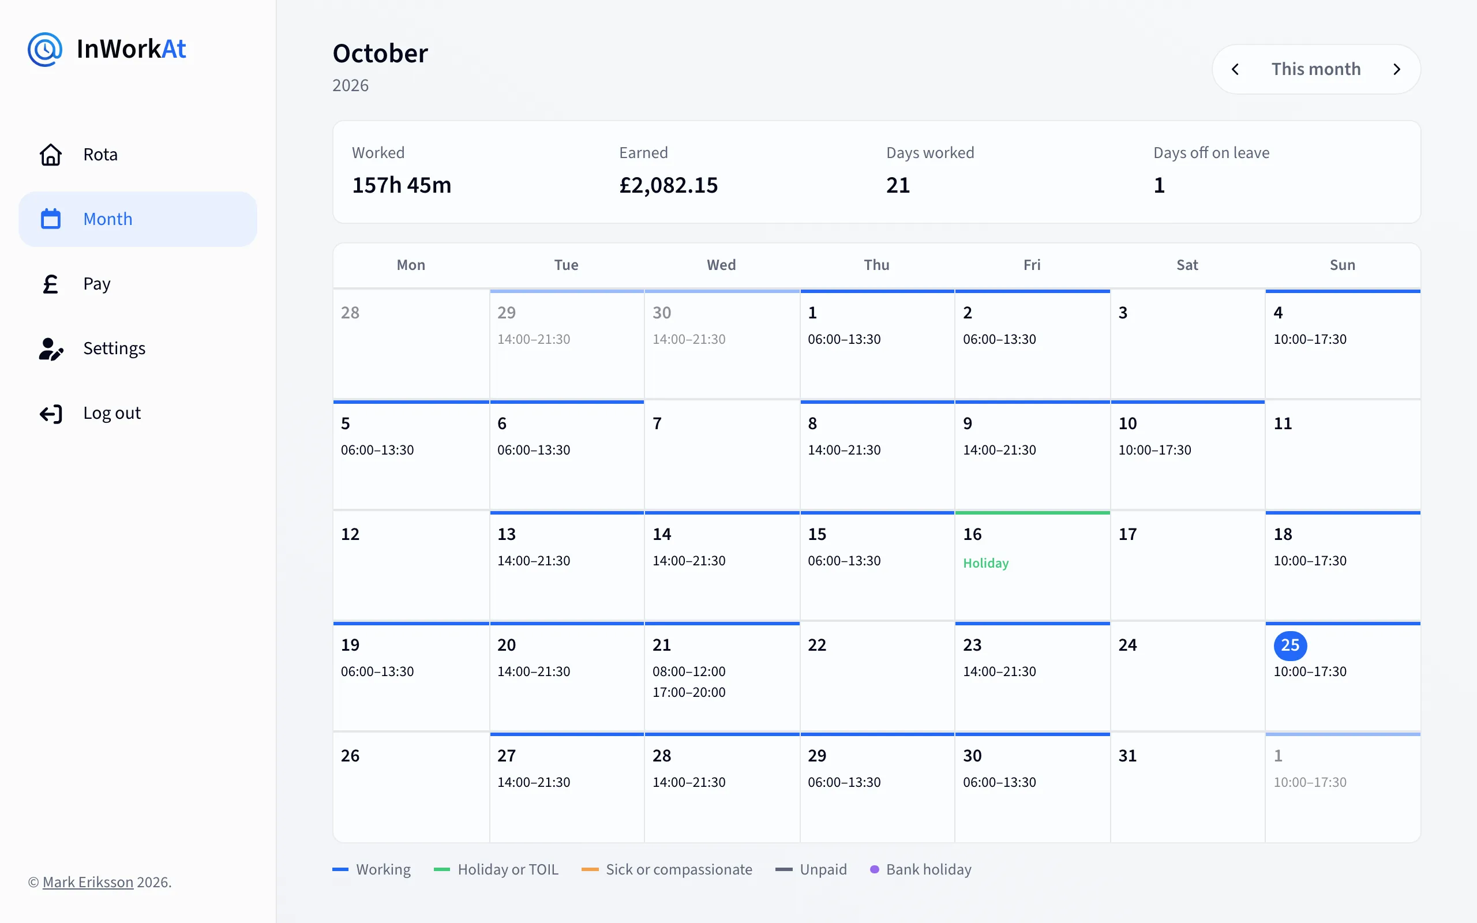The height and width of the screenshot is (923, 1477).
Task: Click the Days worked value 21
Action: click(x=898, y=185)
